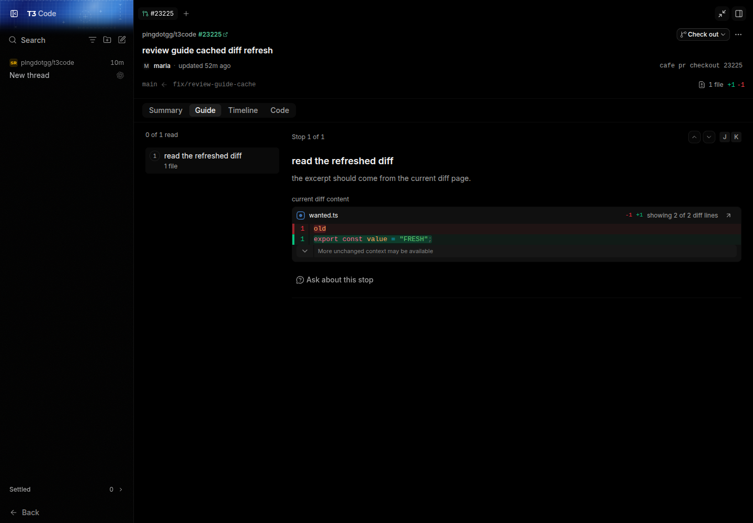753x523 pixels.
Task: Add a new project folder icon
Action: 107,40
